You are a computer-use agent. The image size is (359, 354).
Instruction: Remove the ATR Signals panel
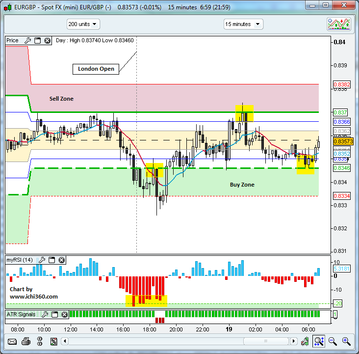click(x=64, y=314)
